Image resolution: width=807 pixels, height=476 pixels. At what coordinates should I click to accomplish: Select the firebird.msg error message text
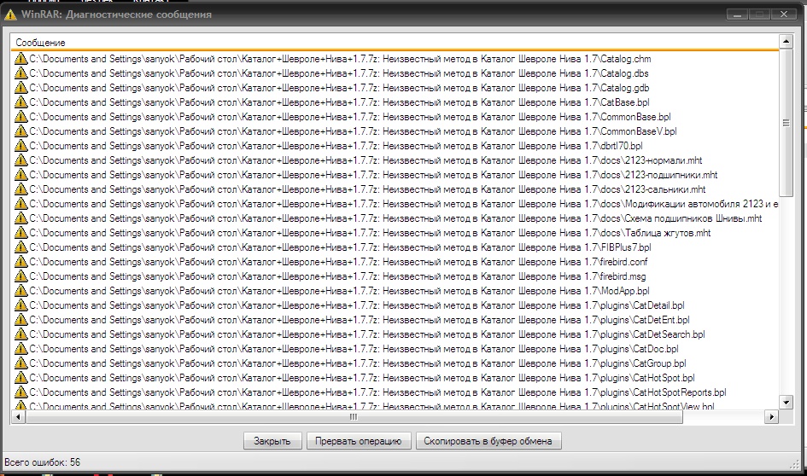(x=337, y=276)
